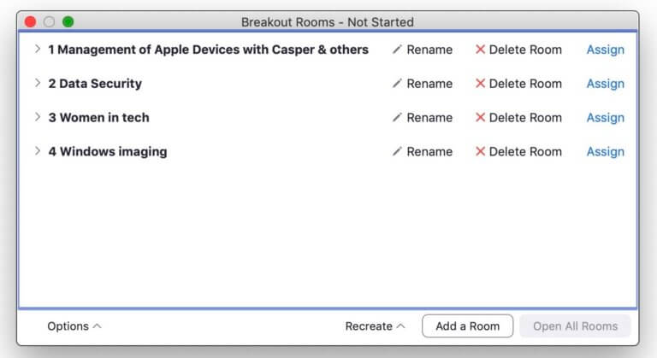657x358 pixels.
Task: Add a Room to the list
Action: pos(468,326)
